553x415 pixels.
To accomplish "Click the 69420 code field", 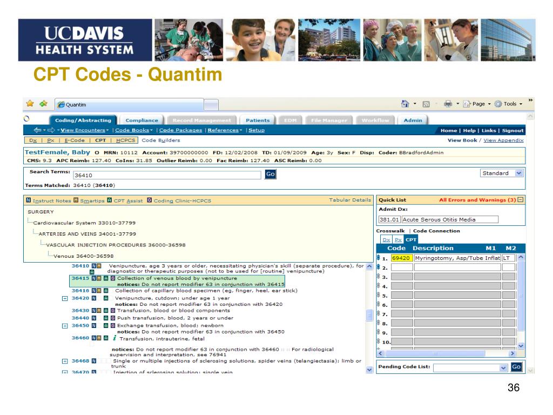I will [402, 258].
